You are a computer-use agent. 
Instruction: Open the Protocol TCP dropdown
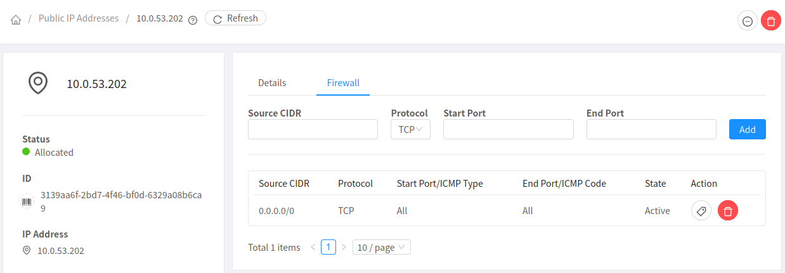pyautogui.click(x=410, y=129)
